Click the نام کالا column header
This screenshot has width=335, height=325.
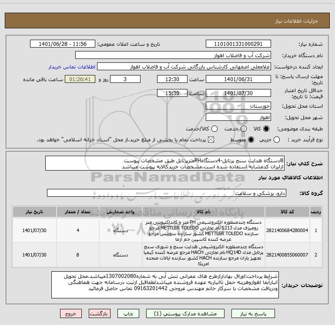pos(204,212)
